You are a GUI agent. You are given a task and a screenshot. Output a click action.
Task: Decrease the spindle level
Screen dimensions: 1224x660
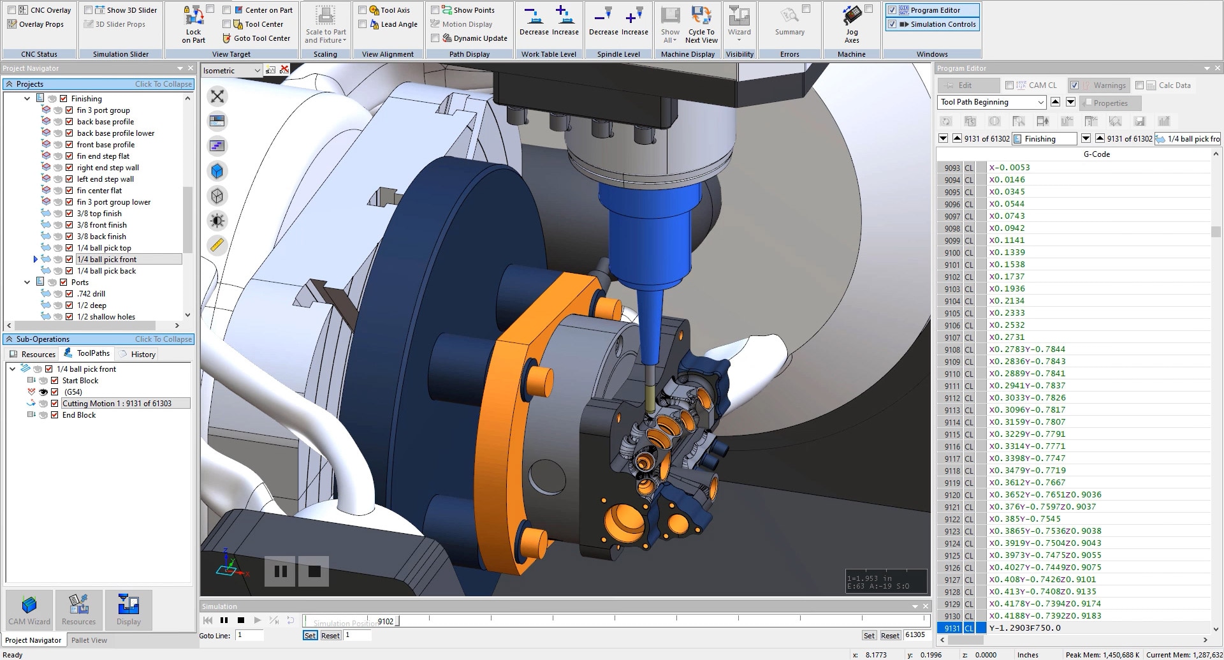pyautogui.click(x=602, y=17)
